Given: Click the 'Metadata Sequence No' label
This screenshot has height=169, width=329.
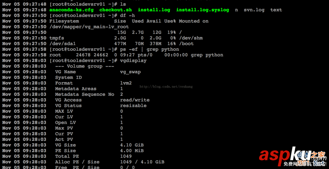Looking at the screenshot, I should [85, 95].
